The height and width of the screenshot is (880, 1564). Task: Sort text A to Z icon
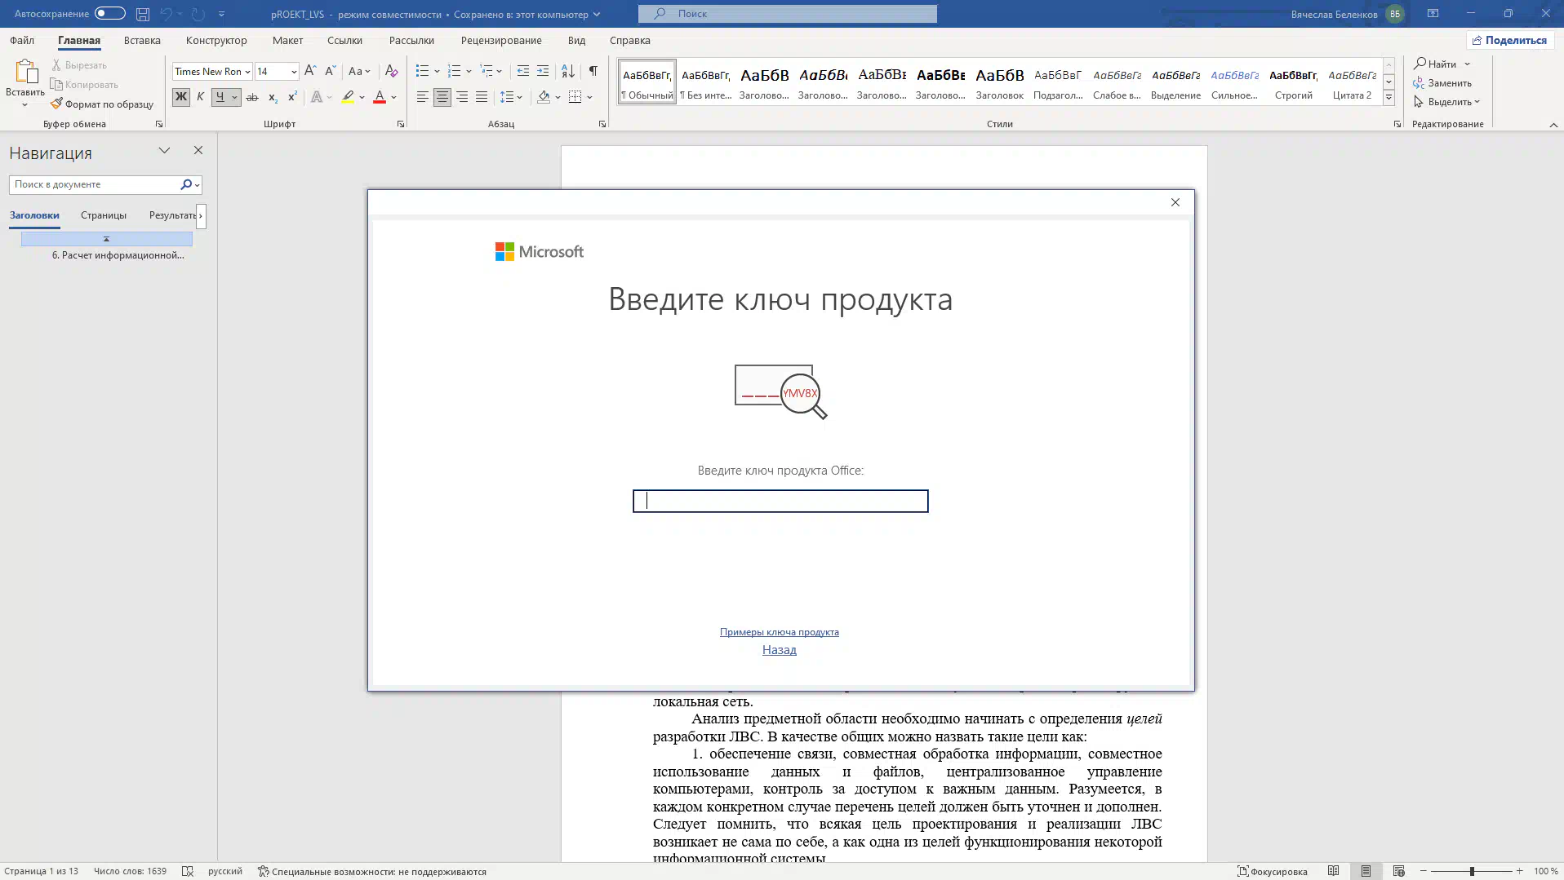click(x=568, y=71)
